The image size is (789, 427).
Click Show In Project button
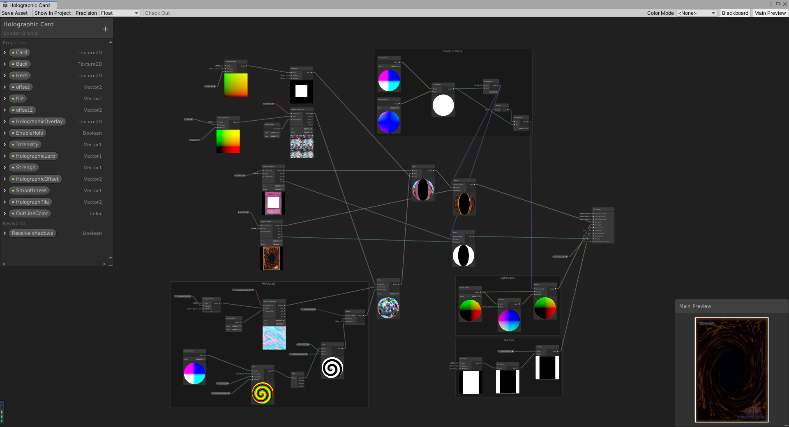(x=53, y=13)
